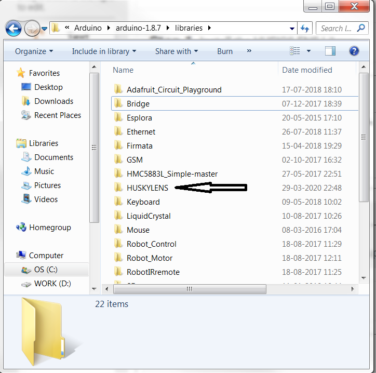The image size is (376, 373).
Task: Click date 29-03-2020 22:48 of HUSKYLENS
Action: (x=312, y=188)
